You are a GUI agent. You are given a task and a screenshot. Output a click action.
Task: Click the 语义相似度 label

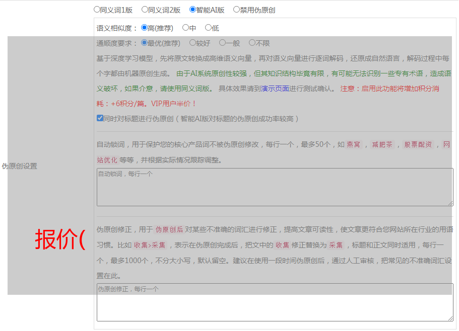coord(117,28)
